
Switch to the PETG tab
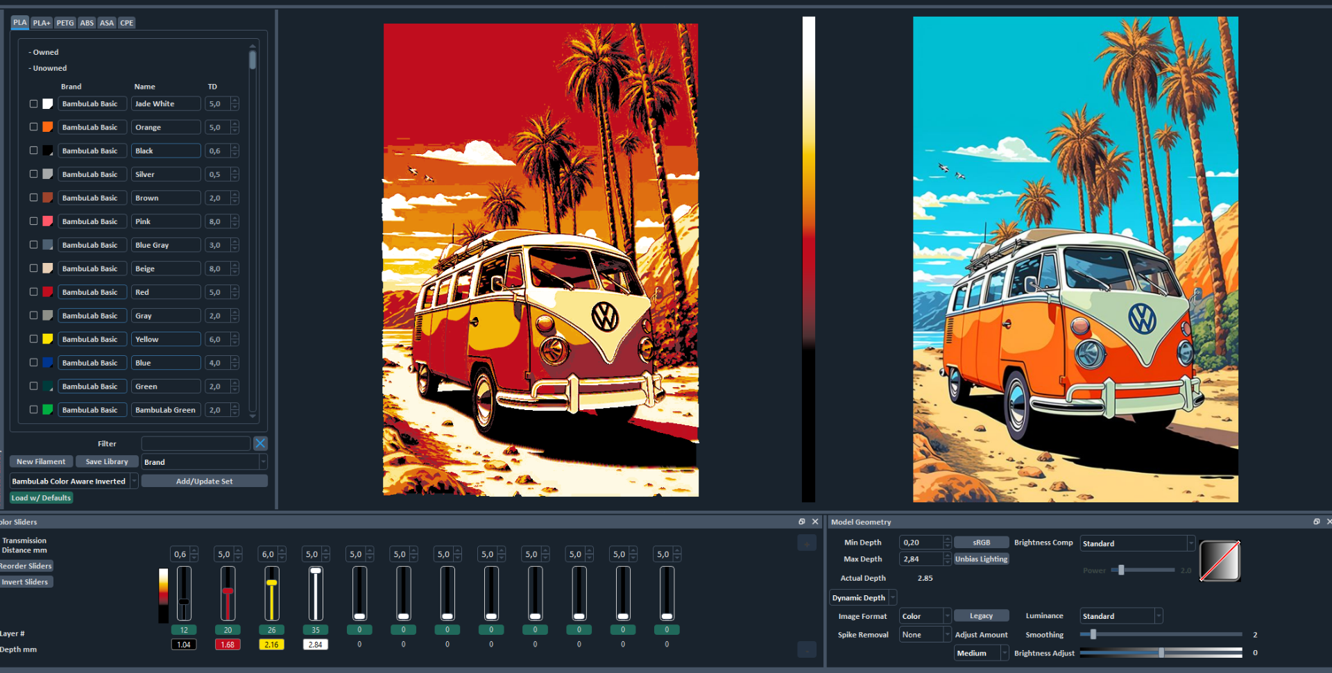pyautogui.click(x=65, y=23)
